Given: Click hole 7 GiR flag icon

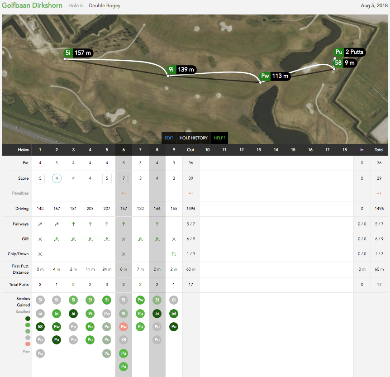Looking at the screenshot, I should [140, 239].
